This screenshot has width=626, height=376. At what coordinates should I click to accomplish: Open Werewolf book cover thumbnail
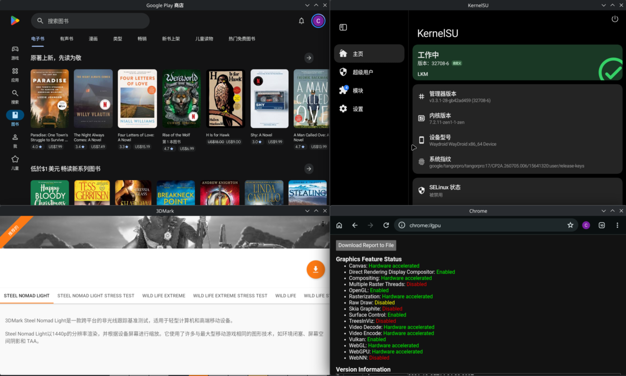181,99
